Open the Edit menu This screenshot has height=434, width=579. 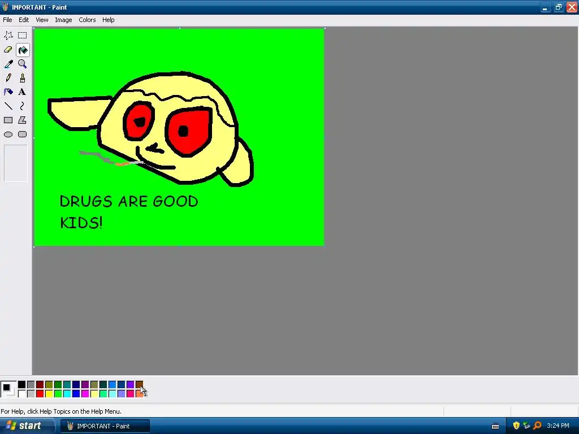[x=24, y=20]
